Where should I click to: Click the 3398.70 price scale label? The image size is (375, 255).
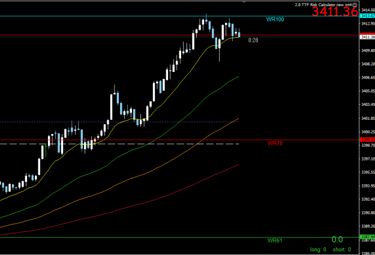368,145
